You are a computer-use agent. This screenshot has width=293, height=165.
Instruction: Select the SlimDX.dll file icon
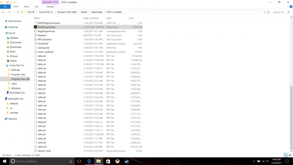[35, 44]
